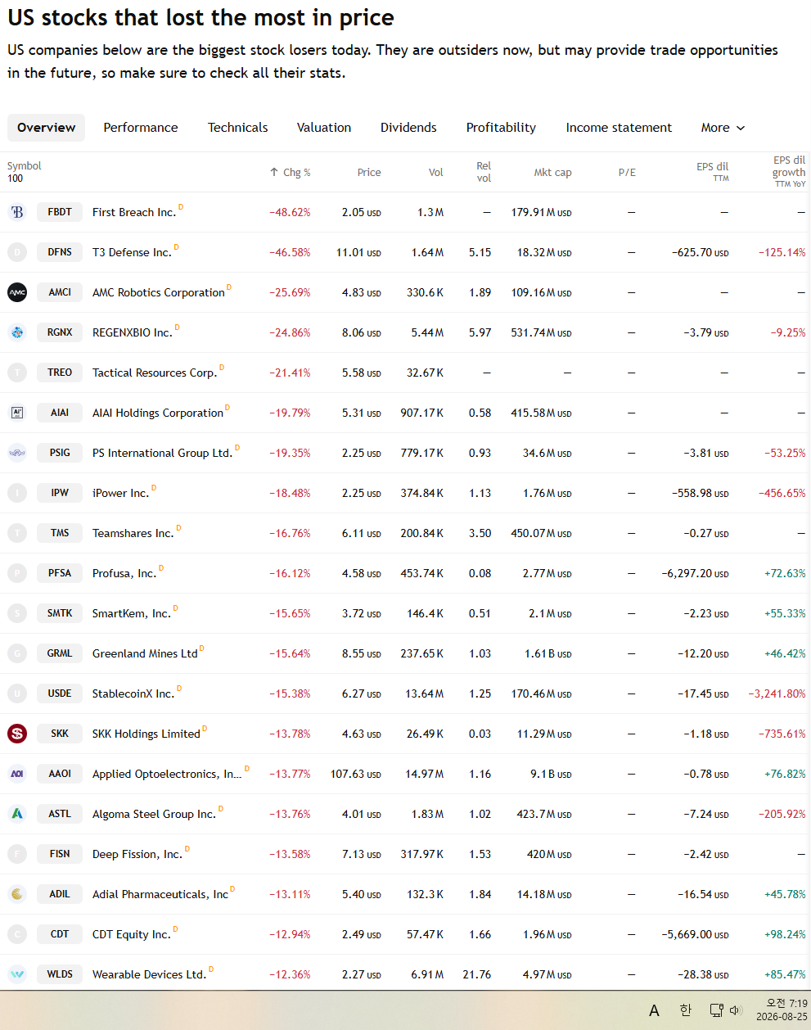This screenshot has width=811, height=1030.
Task: Click the T3 Defense placeholder logo
Action: tap(17, 252)
